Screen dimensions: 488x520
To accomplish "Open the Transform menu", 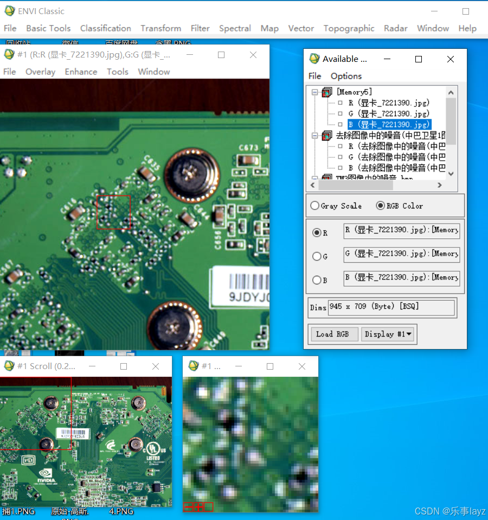I will point(160,29).
